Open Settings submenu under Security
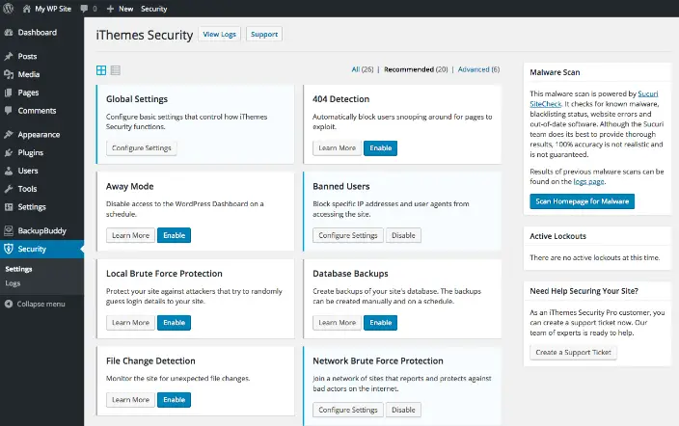 click(x=18, y=269)
